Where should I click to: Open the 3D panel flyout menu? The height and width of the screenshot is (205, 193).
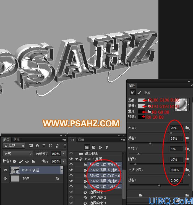(123, 140)
